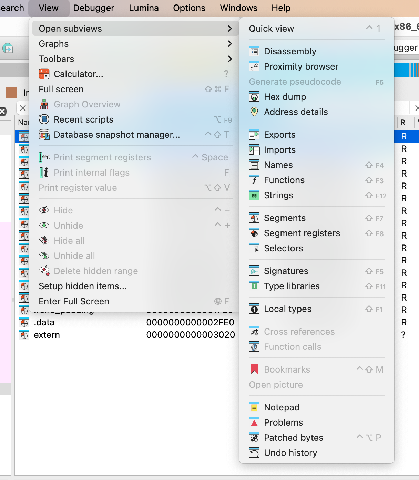Click the Hex dump icon

254,97
